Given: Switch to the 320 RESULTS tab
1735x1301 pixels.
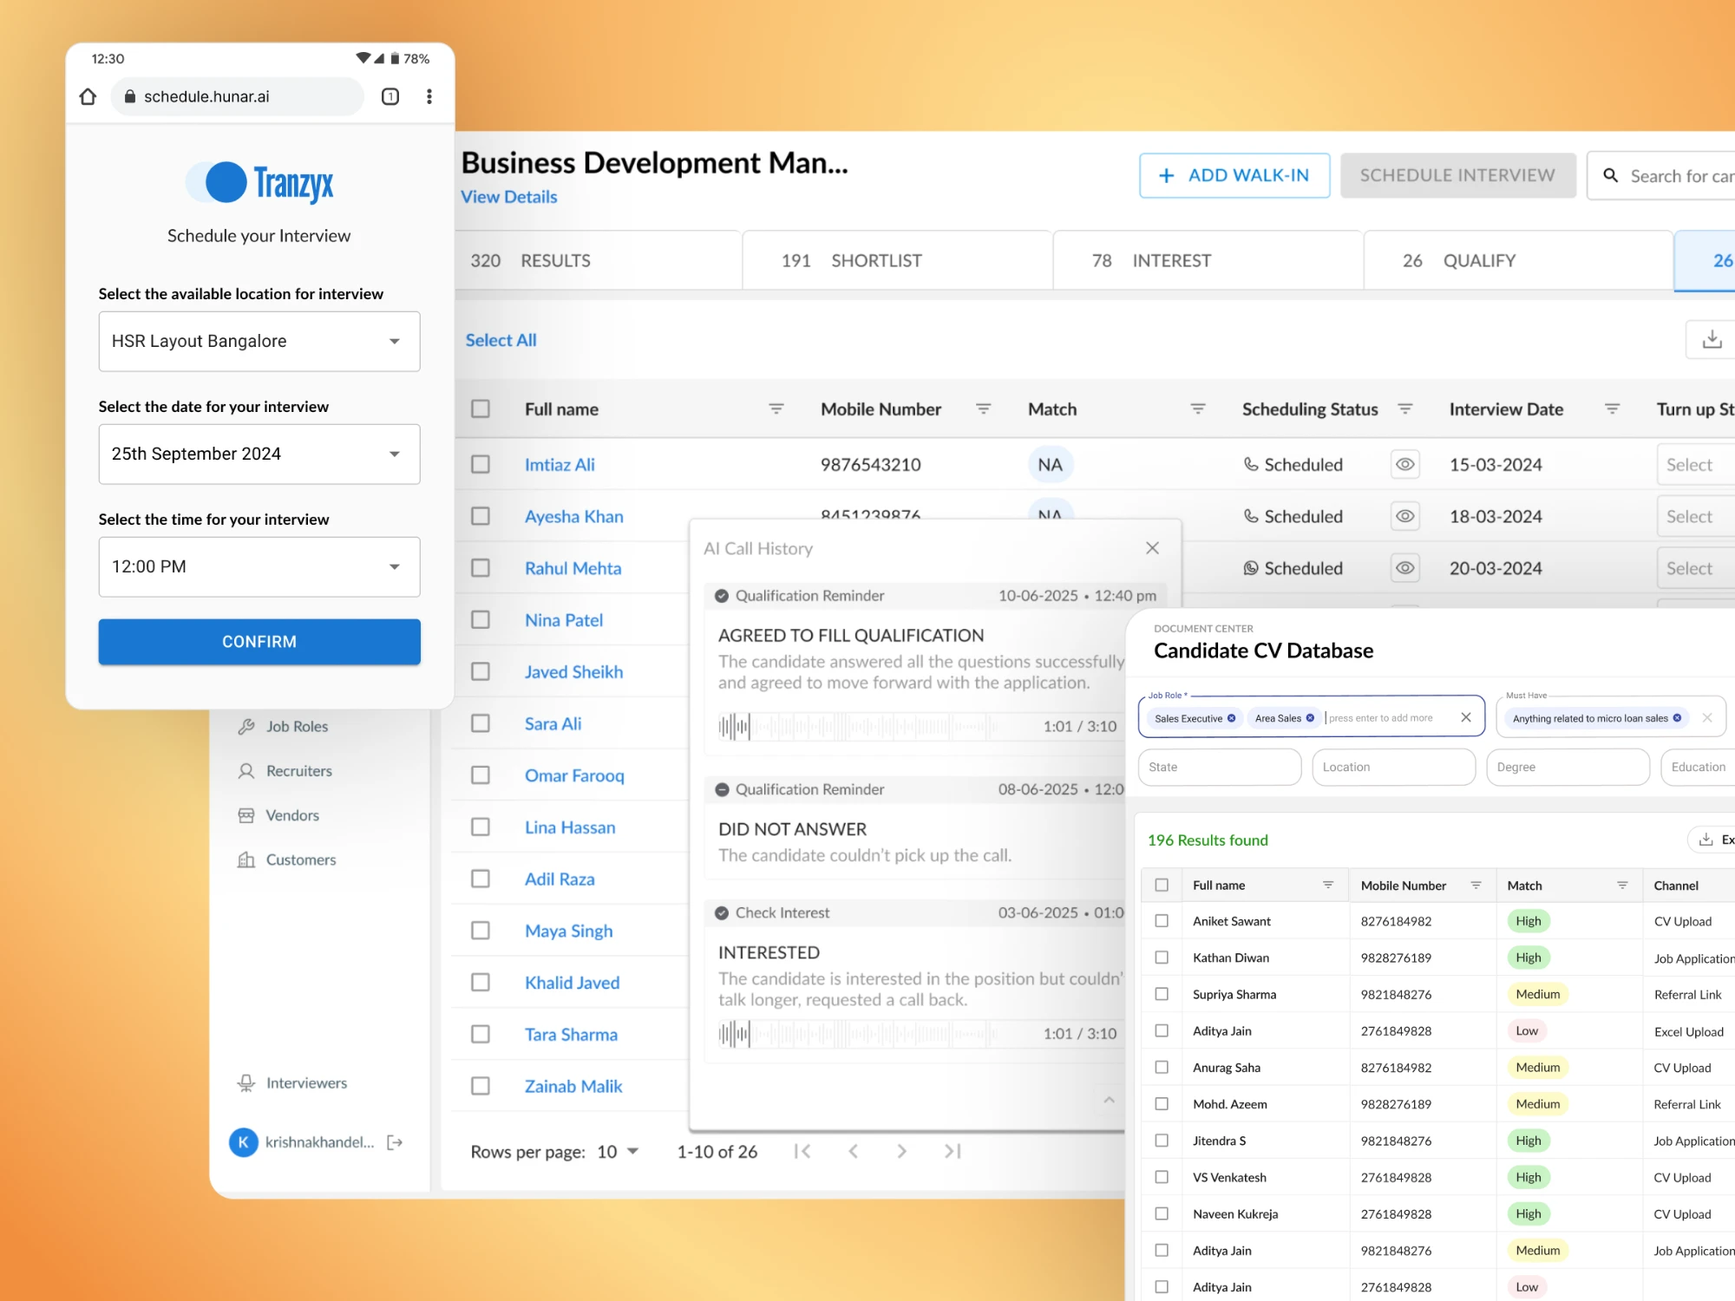Looking at the screenshot, I should coord(599,260).
